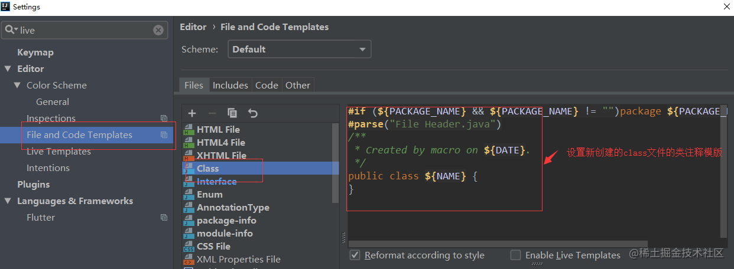Open the Scheme Default dropdown
The height and width of the screenshot is (269, 734).
pyautogui.click(x=300, y=50)
